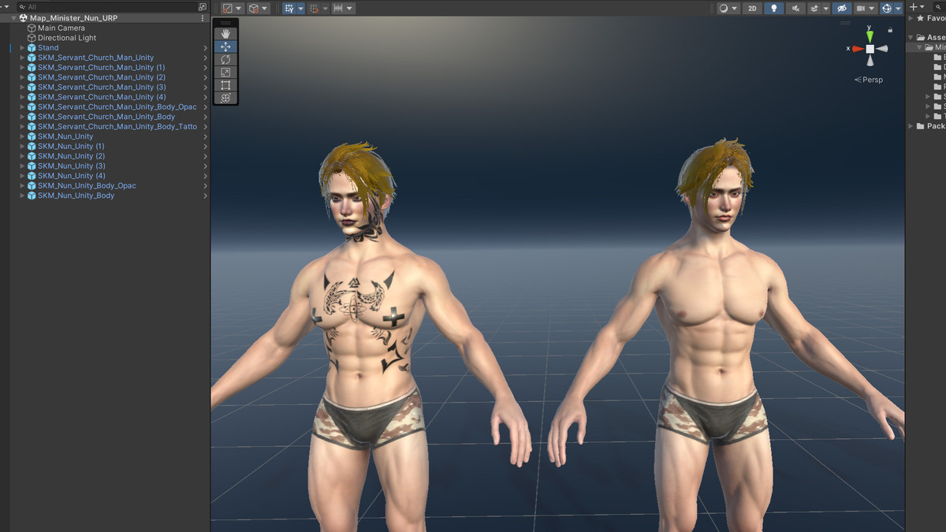The image size is (946, 532).
Task: Select Main Camera in hierarchy
Action: (106, 28)
